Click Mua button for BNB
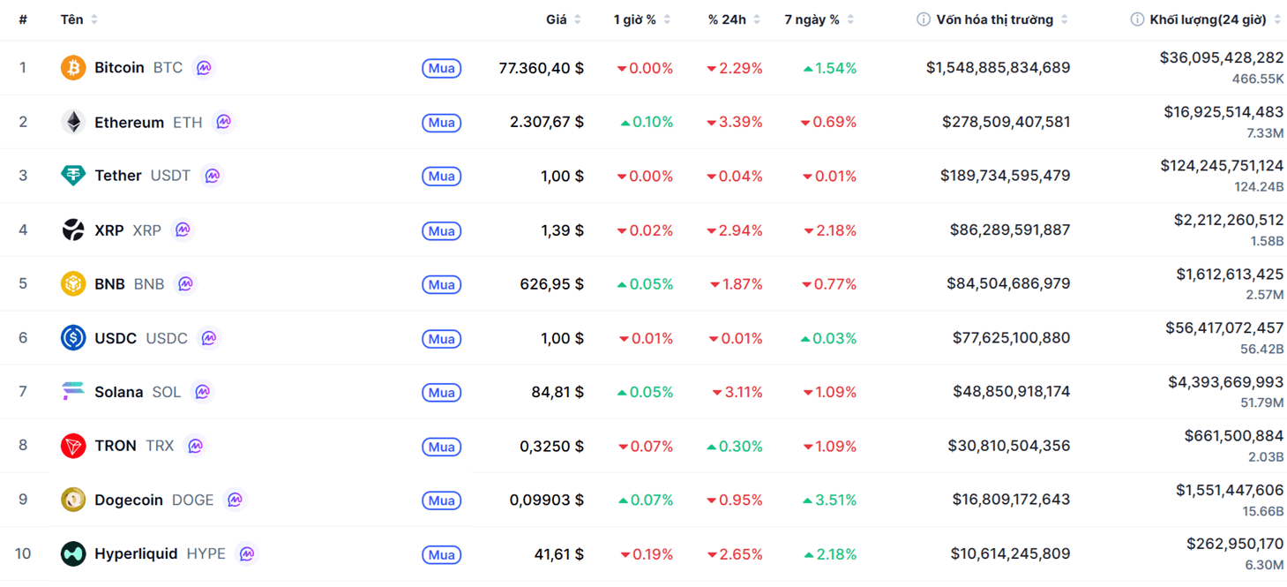 [441, 285]
